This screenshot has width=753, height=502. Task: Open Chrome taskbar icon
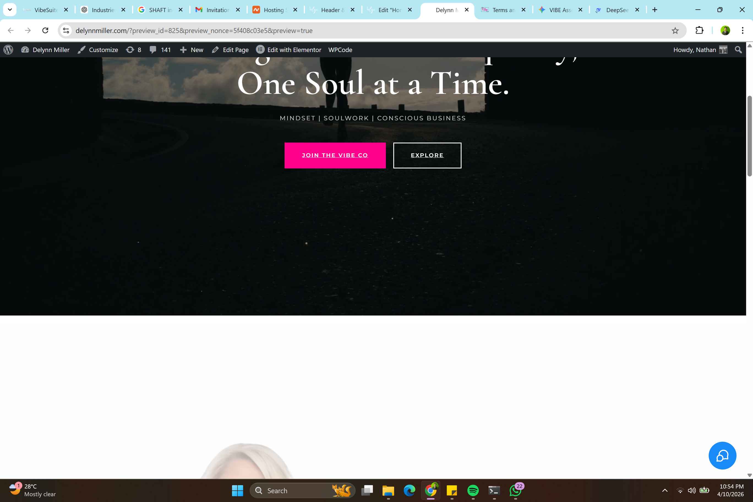431,490
